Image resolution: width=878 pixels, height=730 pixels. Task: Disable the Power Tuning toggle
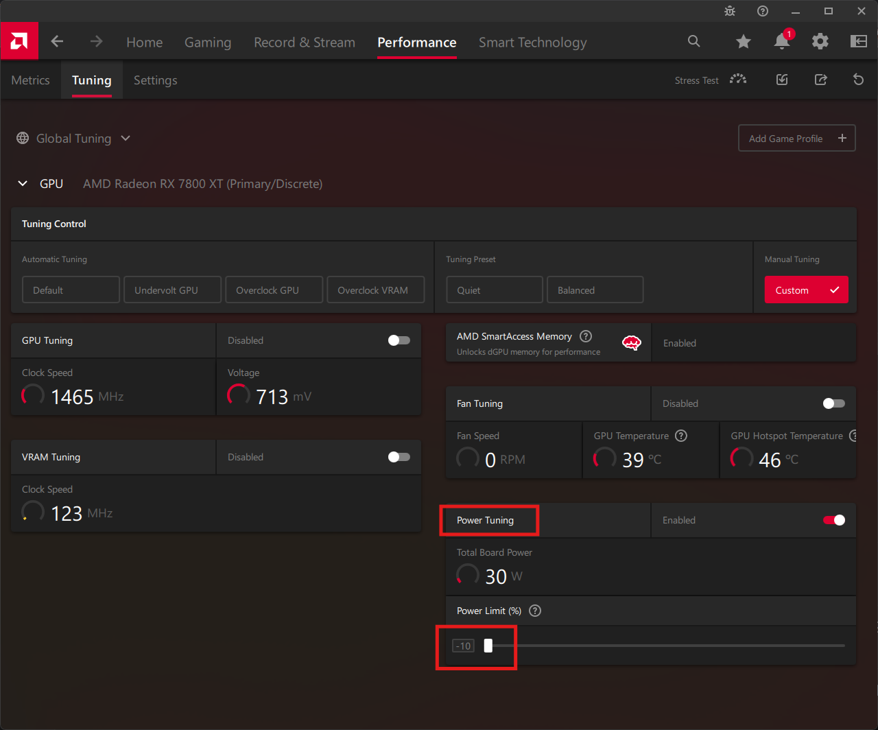pos(834,520)
